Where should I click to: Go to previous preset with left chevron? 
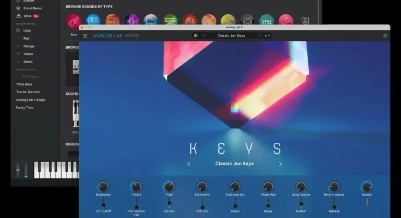pyautogui.click(x=189, y=164)
